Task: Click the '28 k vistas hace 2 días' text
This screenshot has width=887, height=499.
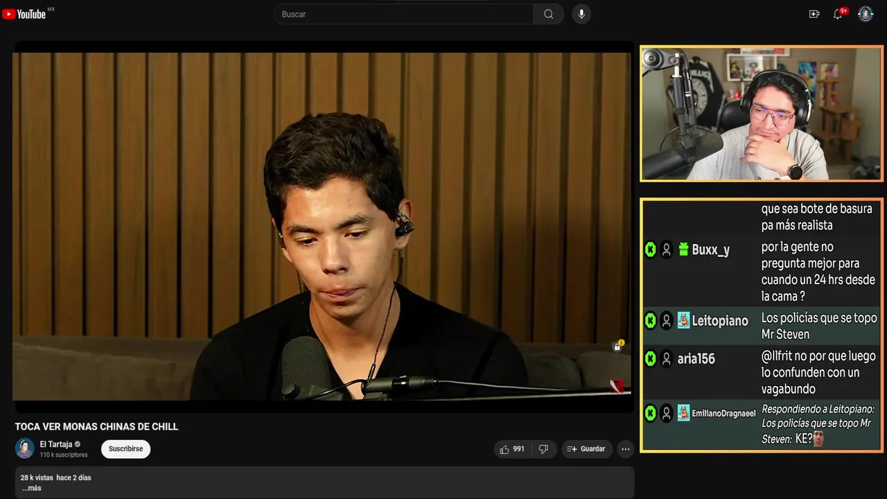Action: (x=55, y=478)
